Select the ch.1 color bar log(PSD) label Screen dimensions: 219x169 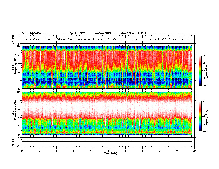click(x=207, y=72)
